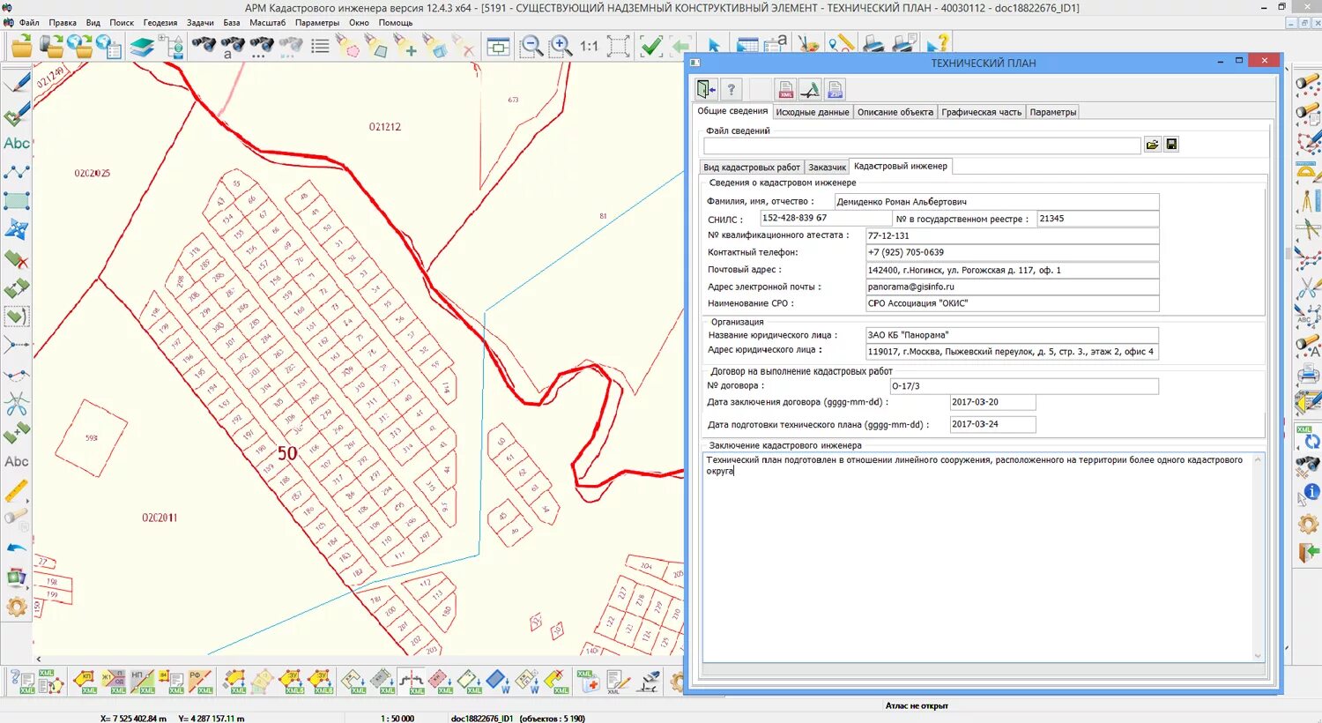Click the signature pen icon in dialog
Viewport: 1322px width, 723px height.
pos(810,89)
